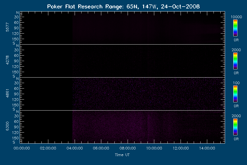This screenshot has width=247, height=165.
Task: Click the 120 degree tick label in the 4278 panel
Action: coord(15,67)
